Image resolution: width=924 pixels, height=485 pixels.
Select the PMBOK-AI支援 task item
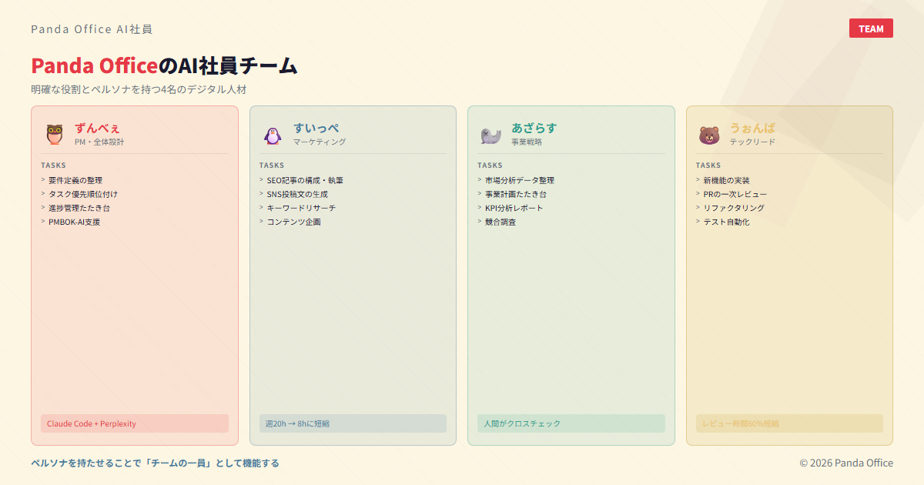pyautogui.click(x=74, y=222)
